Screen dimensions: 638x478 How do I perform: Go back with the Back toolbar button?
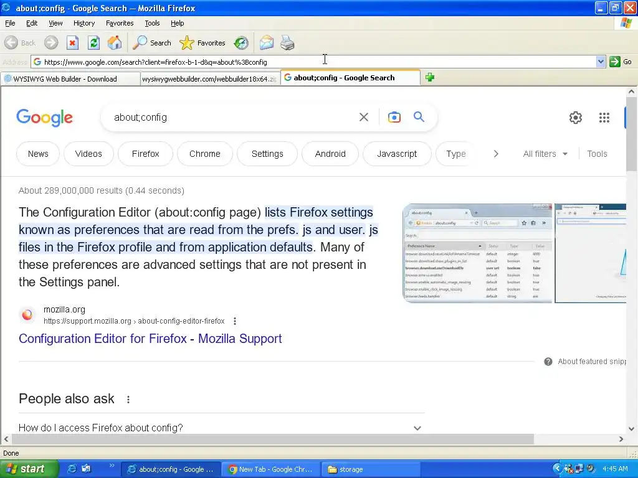pyautogui.click(x=20, y=43)
